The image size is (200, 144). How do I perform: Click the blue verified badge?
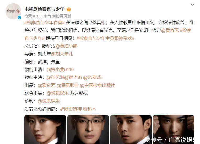(19, 18)
